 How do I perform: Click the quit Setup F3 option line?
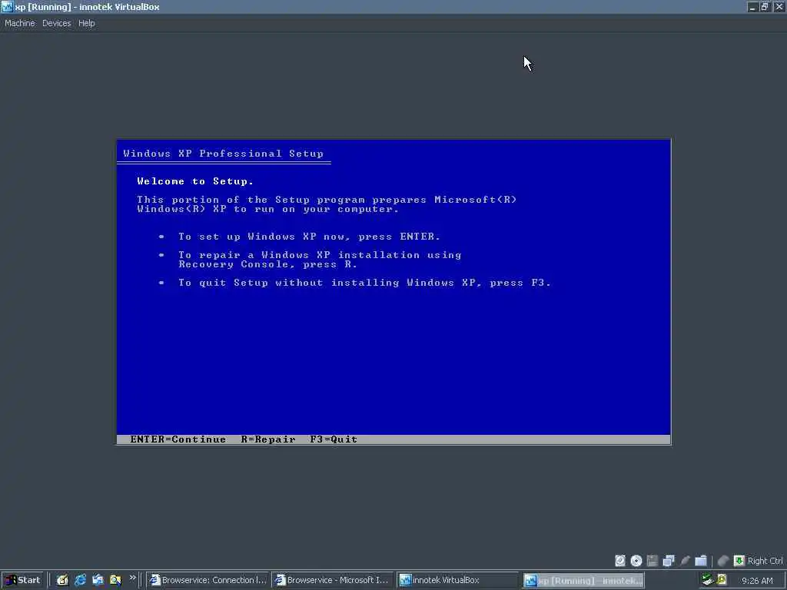pyautogui.click(x=364, y=283)
